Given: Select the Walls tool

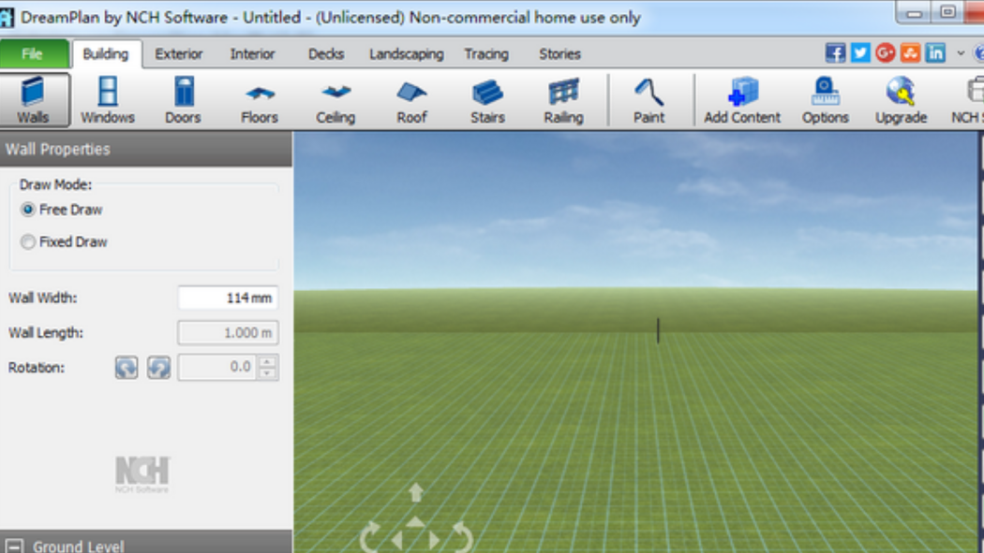Looking at the screenshot, I should [34, 100].
